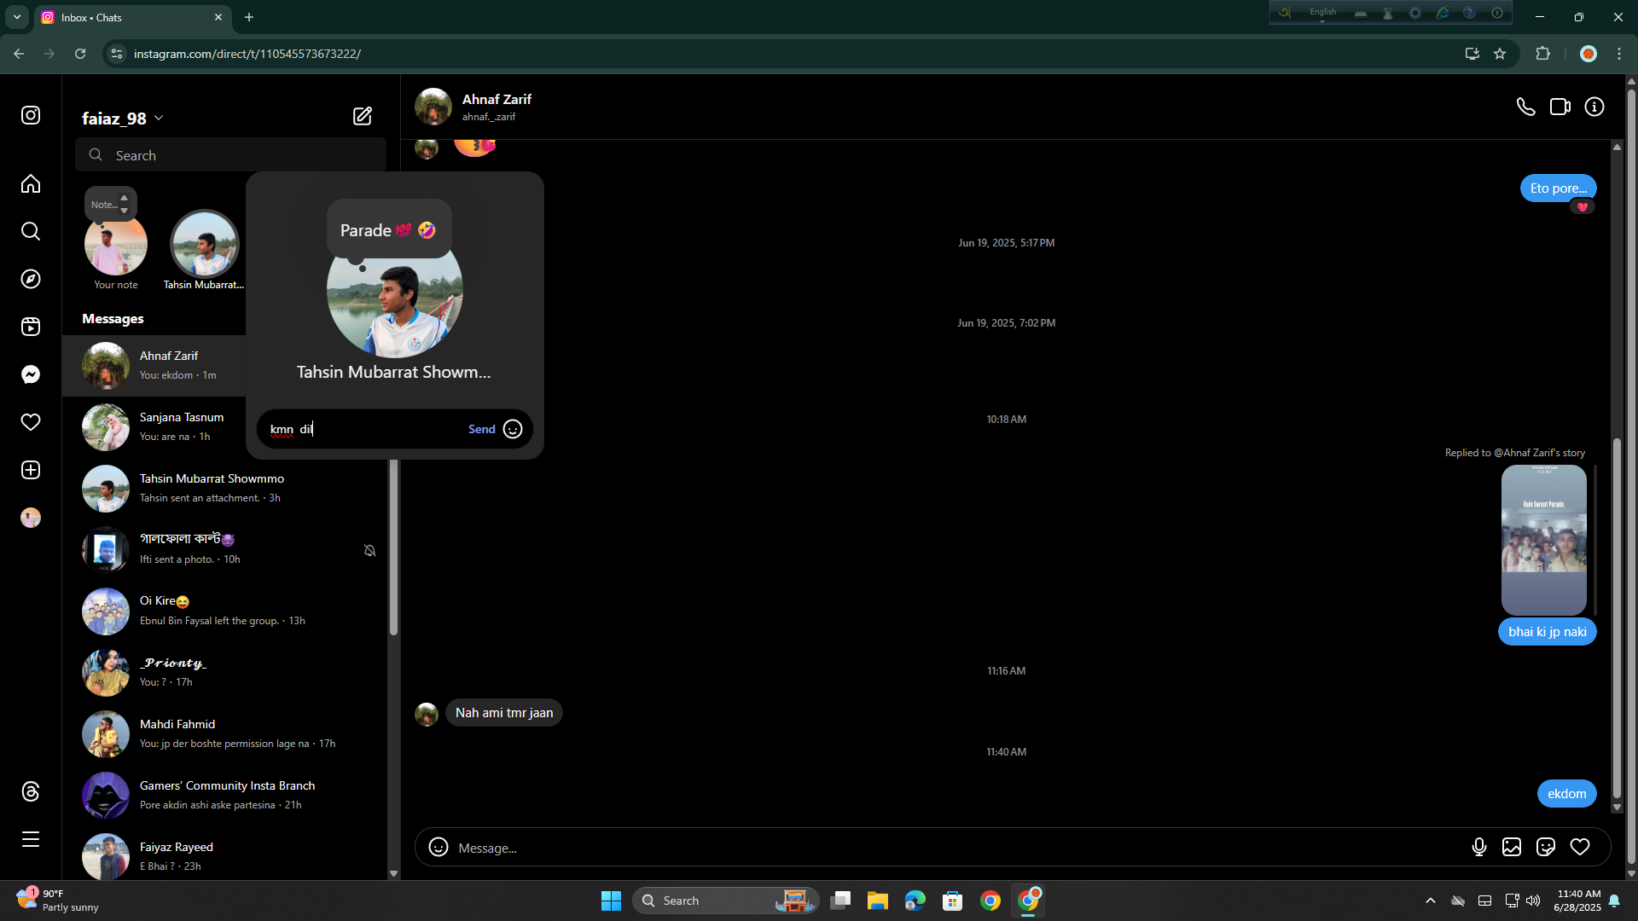Viewport: 1638px width, 921px height.
Task: Send a like heart in message box
Action: [1580, 847]
